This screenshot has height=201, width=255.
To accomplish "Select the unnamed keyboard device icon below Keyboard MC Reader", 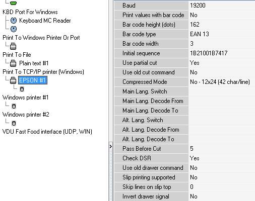I will click(14, 29).
